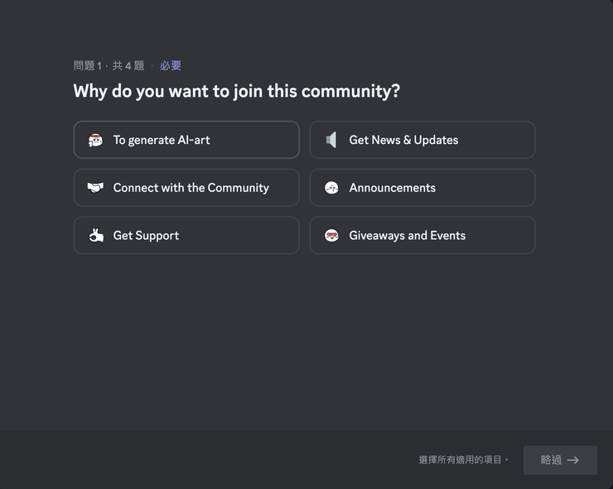
Task: Check the 'Connect with the Community' option
Action: (186, 188)
